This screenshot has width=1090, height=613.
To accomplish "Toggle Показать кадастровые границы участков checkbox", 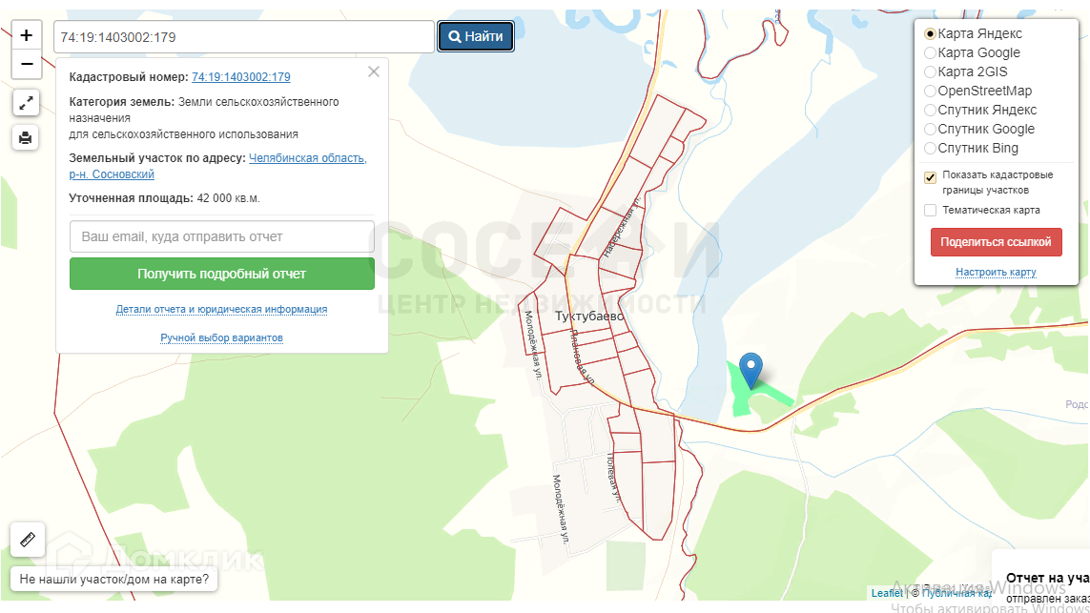I will point(930,177).
